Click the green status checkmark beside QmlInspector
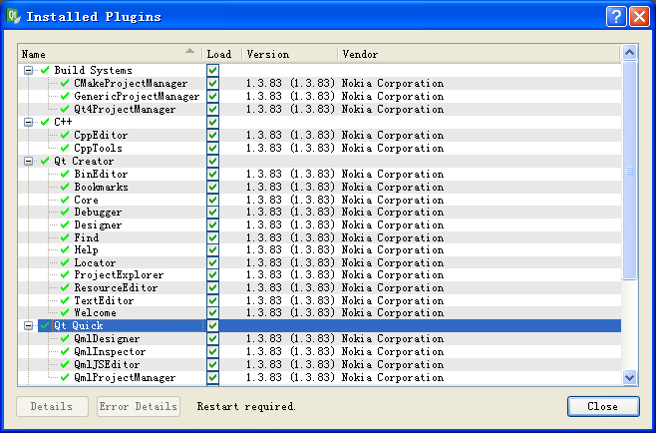656x433 pixels. [65, 351]
